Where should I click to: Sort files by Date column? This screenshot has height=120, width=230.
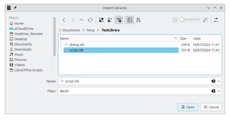click(207, 39)
